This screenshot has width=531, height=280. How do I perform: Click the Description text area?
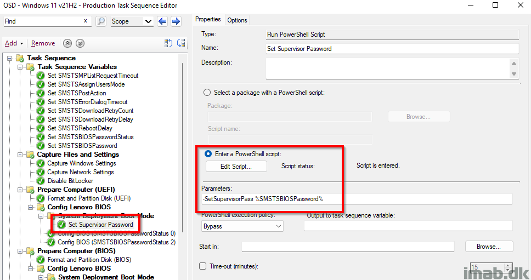pyautogui.click(x=388, y=68)
